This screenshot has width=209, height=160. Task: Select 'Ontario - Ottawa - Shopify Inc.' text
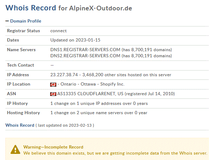tap(92, 84)
